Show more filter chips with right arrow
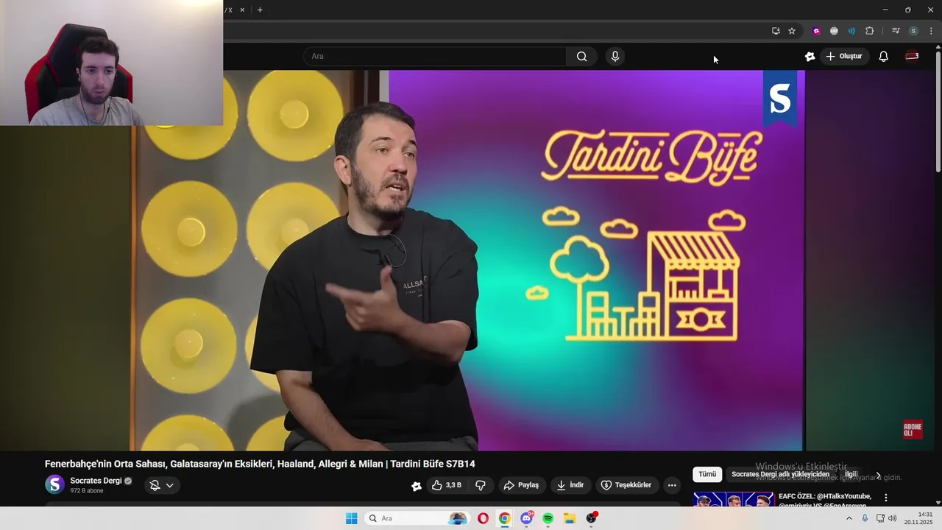The width and height of the screenshot is (942, 530). click(x=878, y=476)
